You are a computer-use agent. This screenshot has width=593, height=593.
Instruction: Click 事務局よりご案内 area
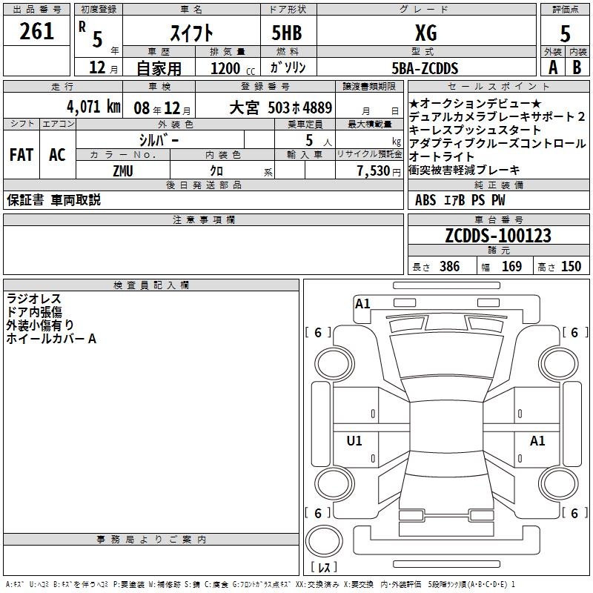(151, 560)
